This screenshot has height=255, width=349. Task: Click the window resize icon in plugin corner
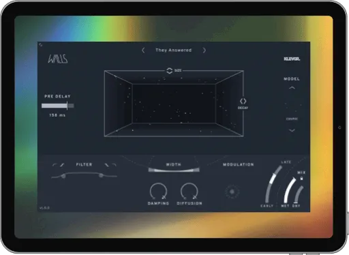(x=41, y=45)
